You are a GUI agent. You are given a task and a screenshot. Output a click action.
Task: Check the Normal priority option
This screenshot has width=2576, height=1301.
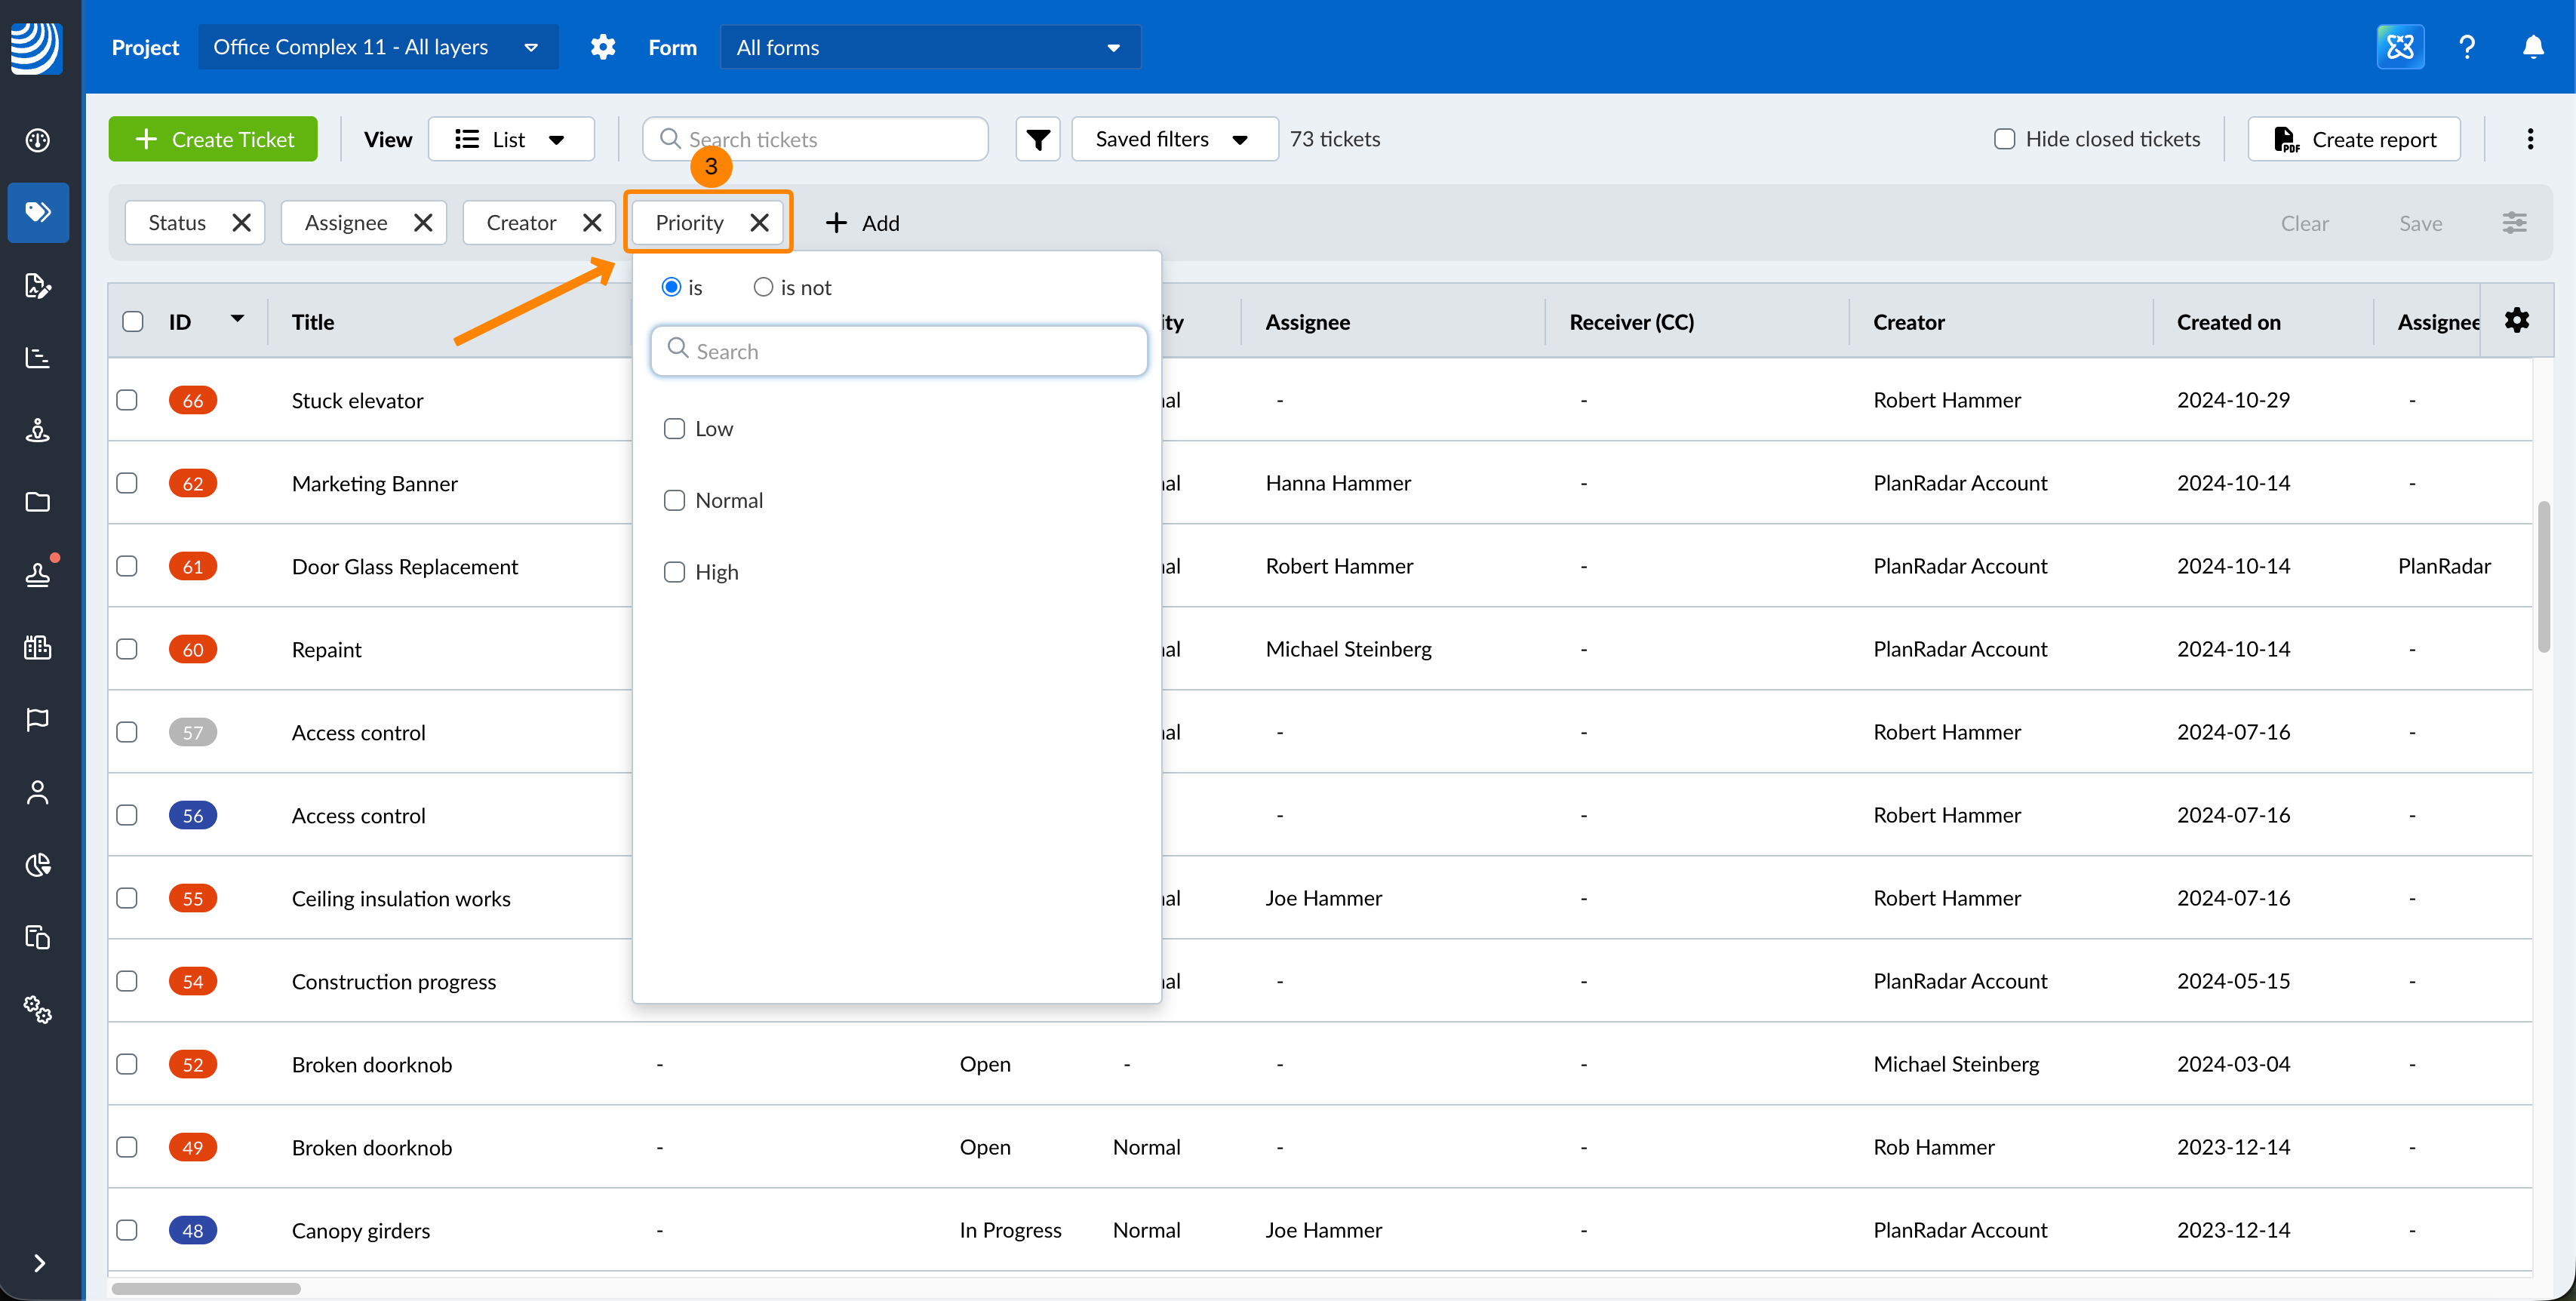click(x=675, y=501)
